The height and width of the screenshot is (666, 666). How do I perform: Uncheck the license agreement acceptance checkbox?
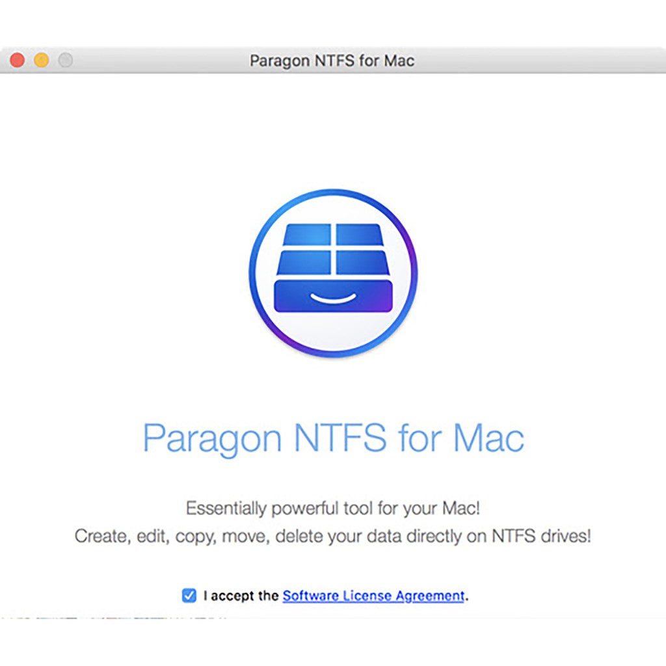pyautogui.click(x=189, y=596)
